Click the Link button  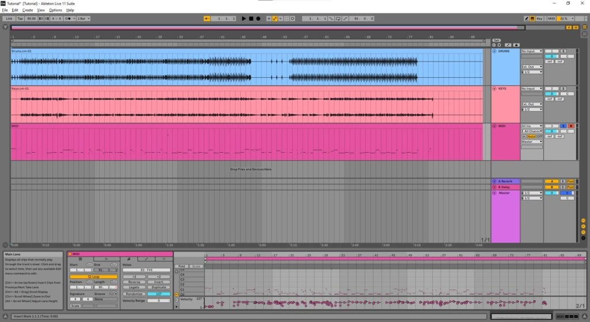[x=9, y=18]
